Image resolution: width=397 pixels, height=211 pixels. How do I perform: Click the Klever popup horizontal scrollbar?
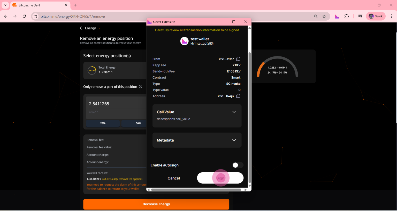pos(196,190)
